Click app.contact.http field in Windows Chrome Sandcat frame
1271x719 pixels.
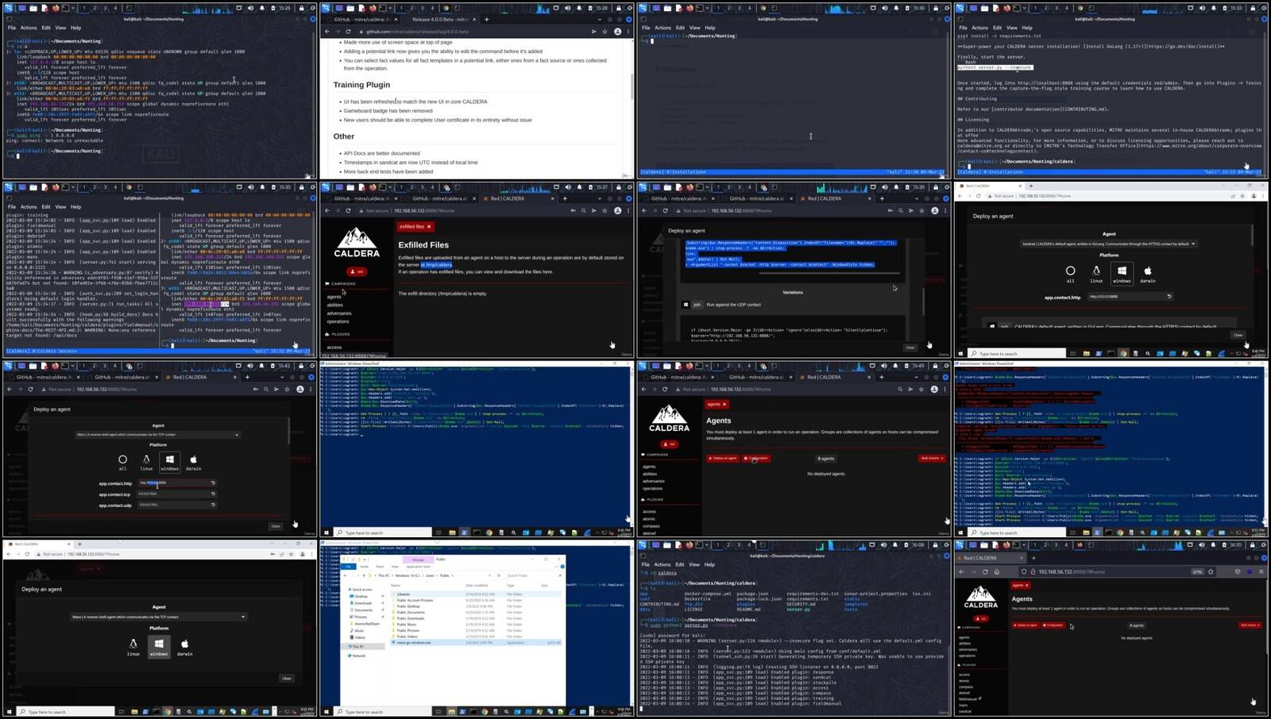(x=1130, y=296)
